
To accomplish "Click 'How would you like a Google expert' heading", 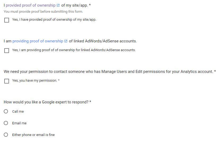I will pos(47,102).
